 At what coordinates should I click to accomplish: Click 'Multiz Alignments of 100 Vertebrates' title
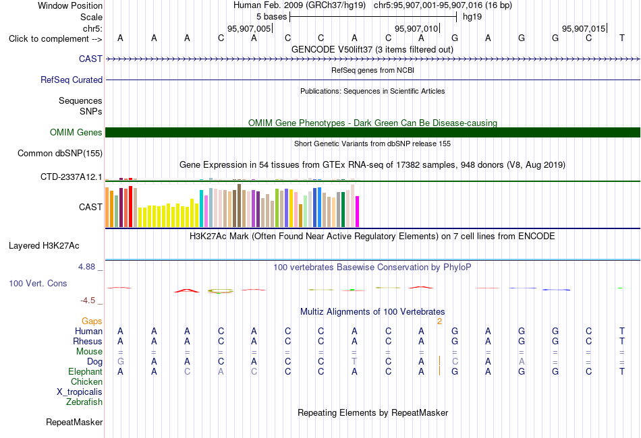(372, 312)
